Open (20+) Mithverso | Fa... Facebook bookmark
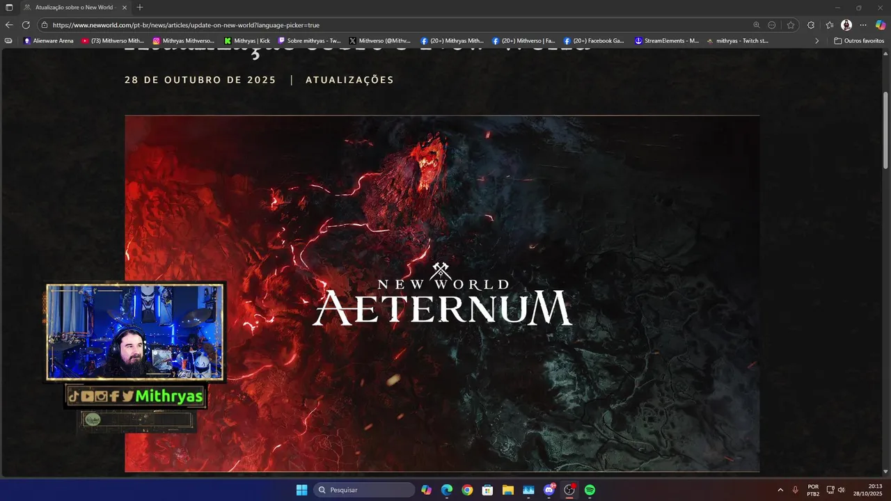The width and height of the screenshot is (891, 501). pyautogui.click(x=523, y=41)
